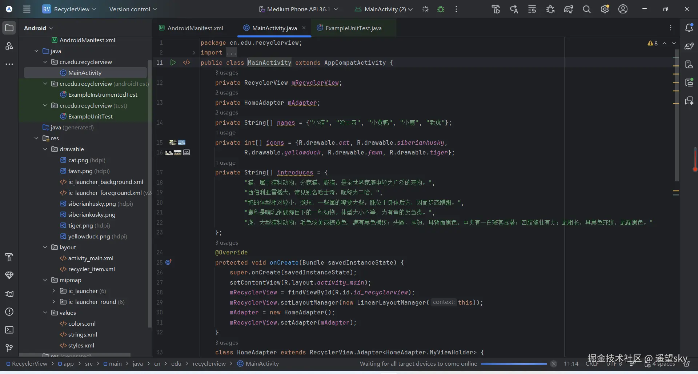Cancel the waiting for devices progress

click(553, 364)
